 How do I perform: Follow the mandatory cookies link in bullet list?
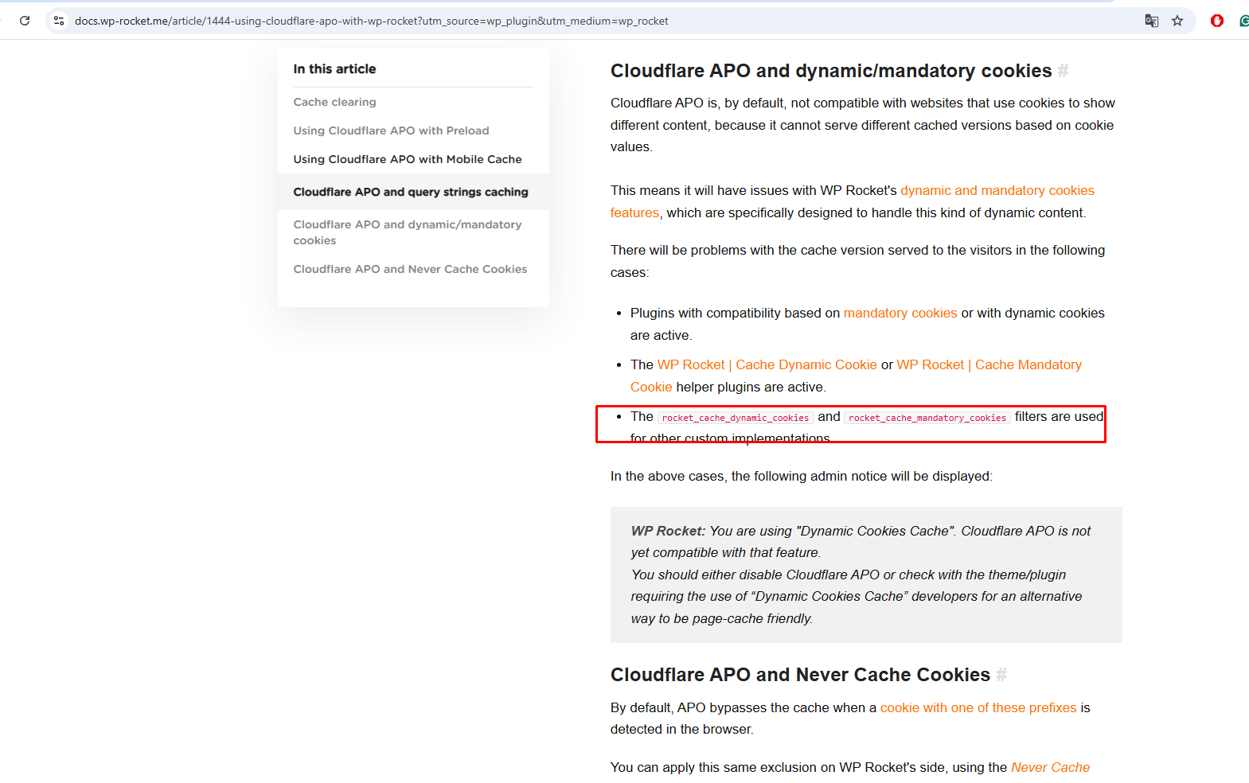point(900,313)
